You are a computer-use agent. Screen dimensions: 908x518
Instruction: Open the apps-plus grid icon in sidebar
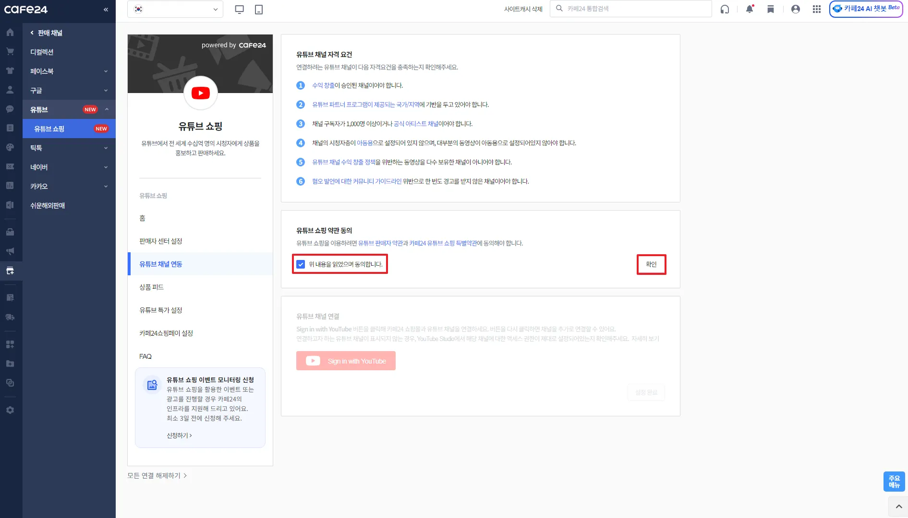(10, 344)
